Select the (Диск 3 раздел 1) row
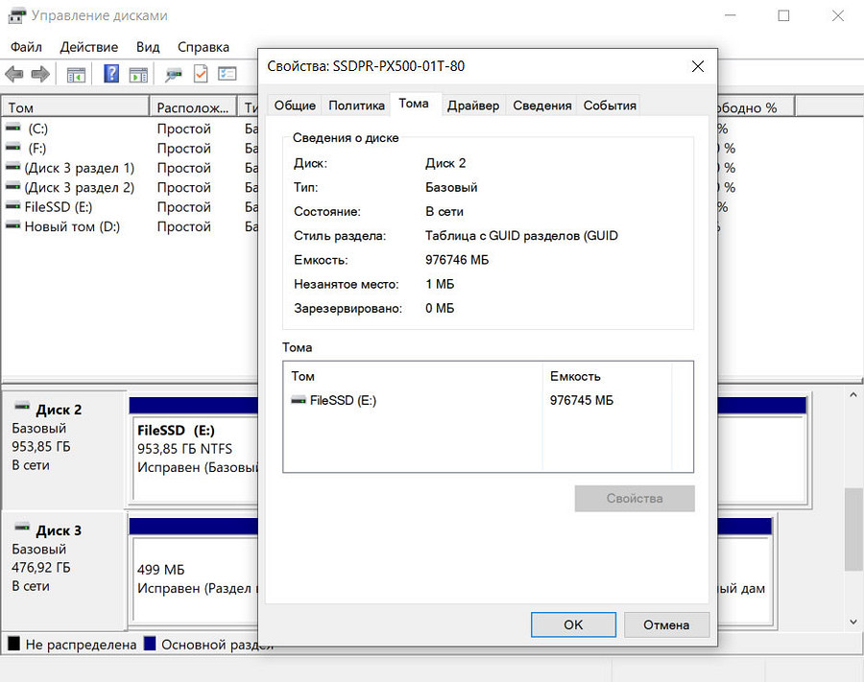864x682 pixels. click(130, 168)
